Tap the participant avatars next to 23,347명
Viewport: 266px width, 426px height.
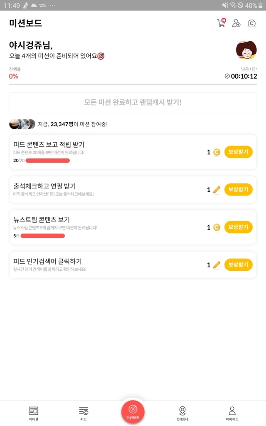click(21, 124)
